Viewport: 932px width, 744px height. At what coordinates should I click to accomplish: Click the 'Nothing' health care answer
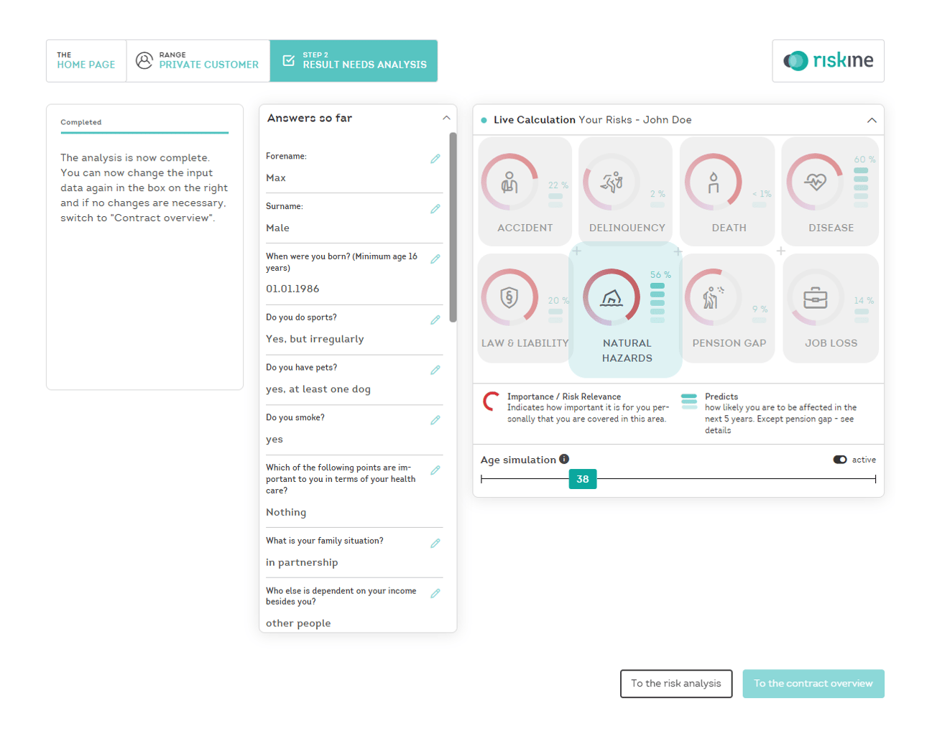pos(286,512)
